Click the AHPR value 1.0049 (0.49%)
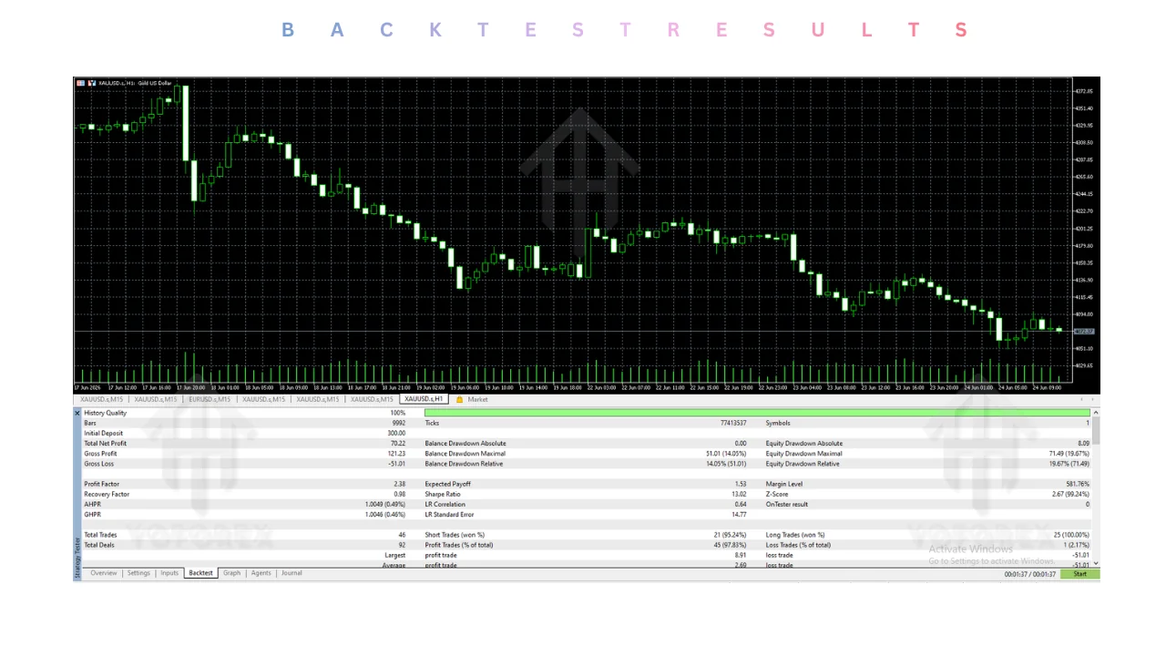 (385, 504)
